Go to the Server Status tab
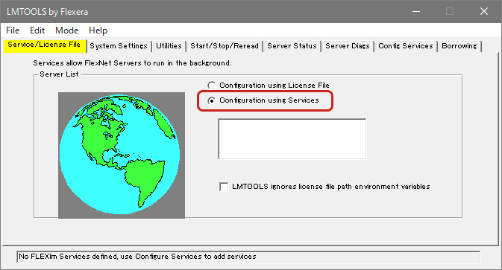 tap(292, 46)
